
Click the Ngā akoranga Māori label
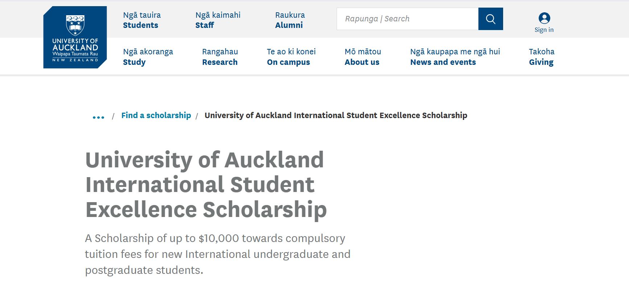pyautogui.click(x=148, y=51)
